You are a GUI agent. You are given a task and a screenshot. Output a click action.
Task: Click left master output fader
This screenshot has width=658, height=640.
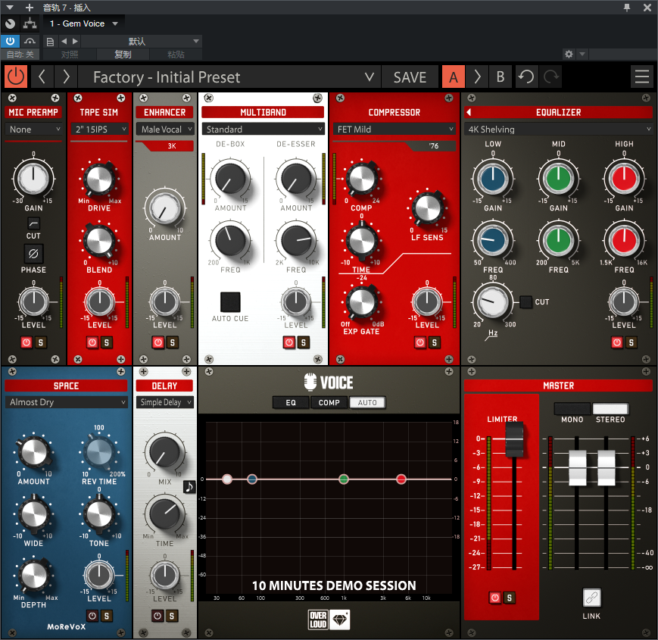578,467
